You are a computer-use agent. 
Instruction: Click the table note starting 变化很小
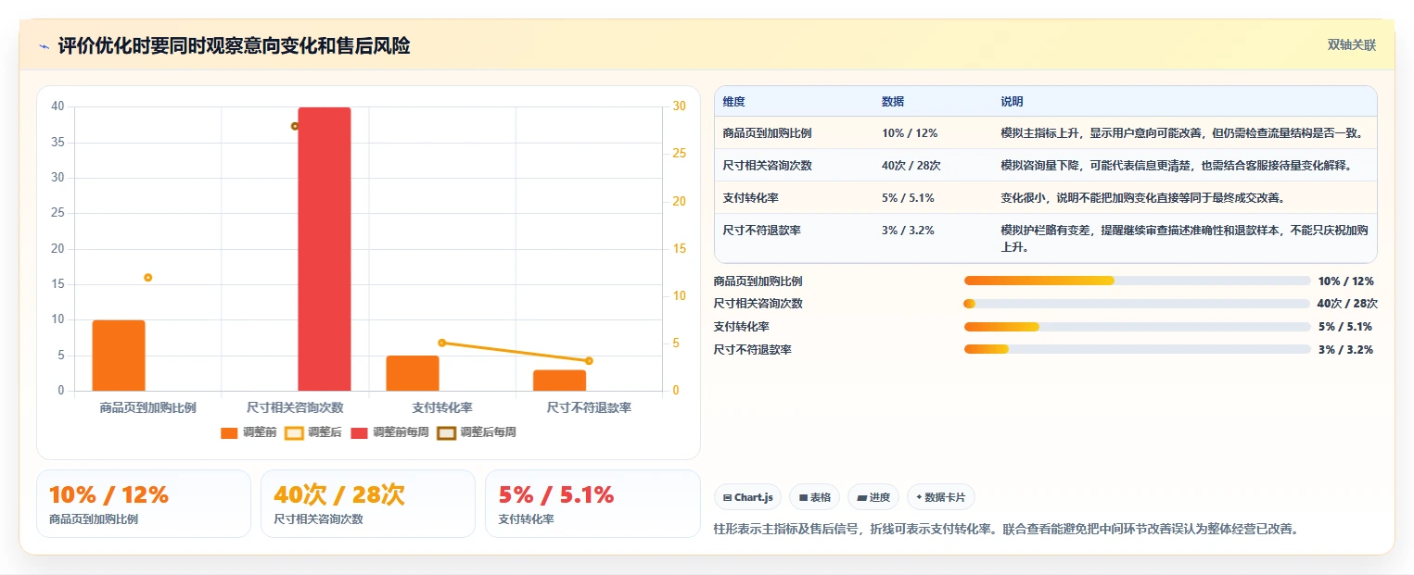pyautogui.click(x=1142, y=198)
